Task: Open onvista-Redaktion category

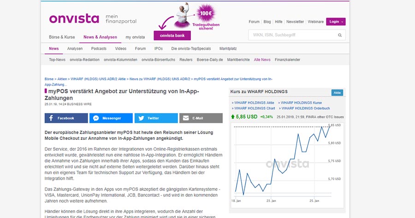Action: [x=85, y=60]
